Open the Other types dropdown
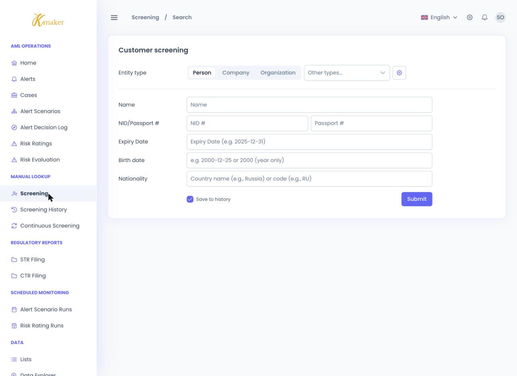517x376 pixels. click(347, 73)
